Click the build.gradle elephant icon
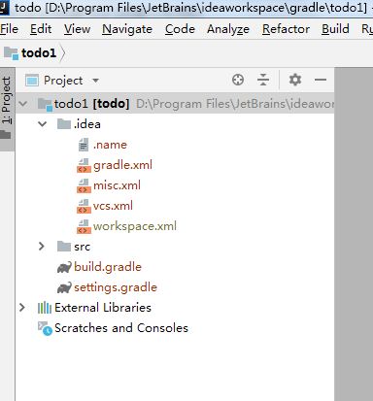Viewport: 373px width, 401px height. [x=64, y=267]
